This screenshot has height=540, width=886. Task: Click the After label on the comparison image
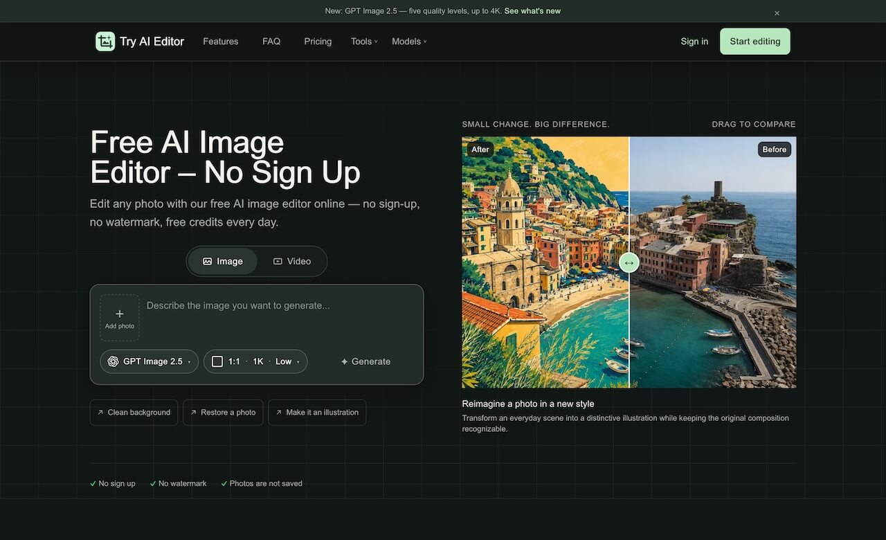[x=480, y=150]
